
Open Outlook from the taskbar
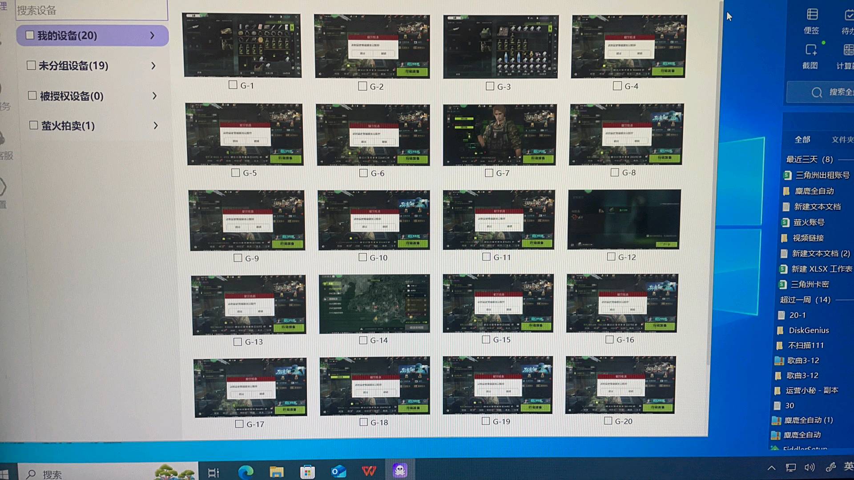tap(338, 472)
